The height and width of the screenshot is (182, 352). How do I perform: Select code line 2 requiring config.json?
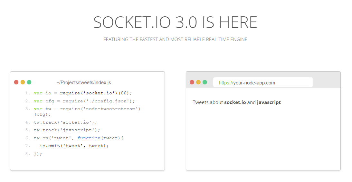click(84, 101)
